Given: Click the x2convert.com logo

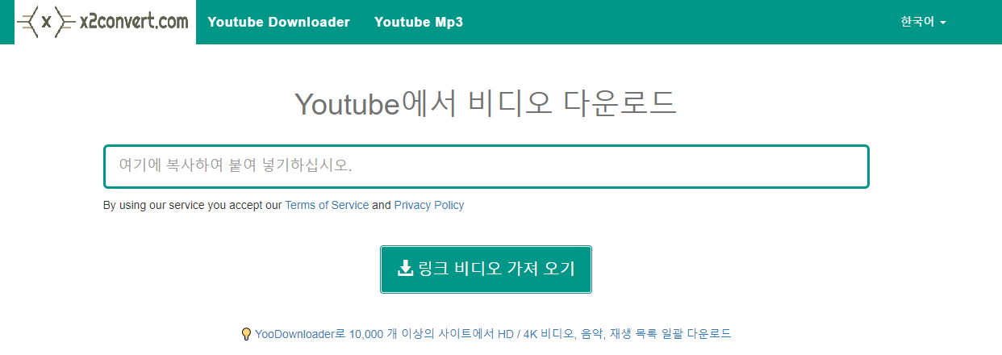Looking at the screenshot, I should [x=105, y=22].
